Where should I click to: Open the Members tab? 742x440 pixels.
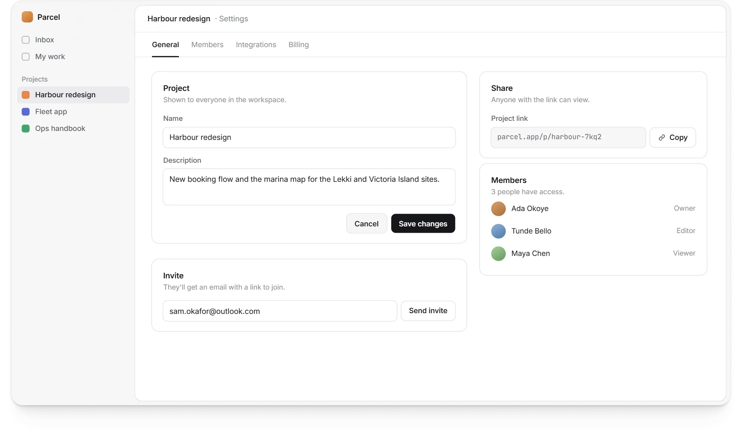coord(207,45)
